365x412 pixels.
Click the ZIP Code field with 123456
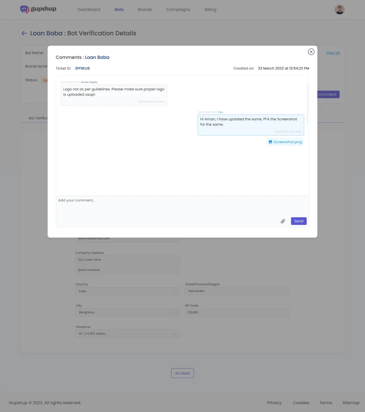(237, 312)
